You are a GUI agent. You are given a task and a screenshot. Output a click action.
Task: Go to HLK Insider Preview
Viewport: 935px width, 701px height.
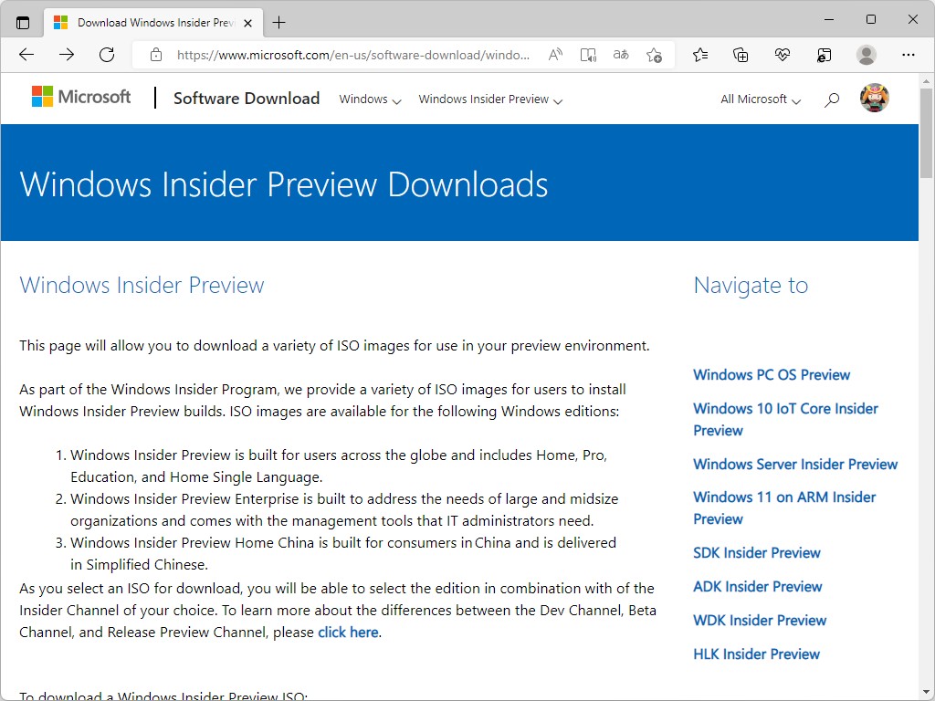click(756, 654)
